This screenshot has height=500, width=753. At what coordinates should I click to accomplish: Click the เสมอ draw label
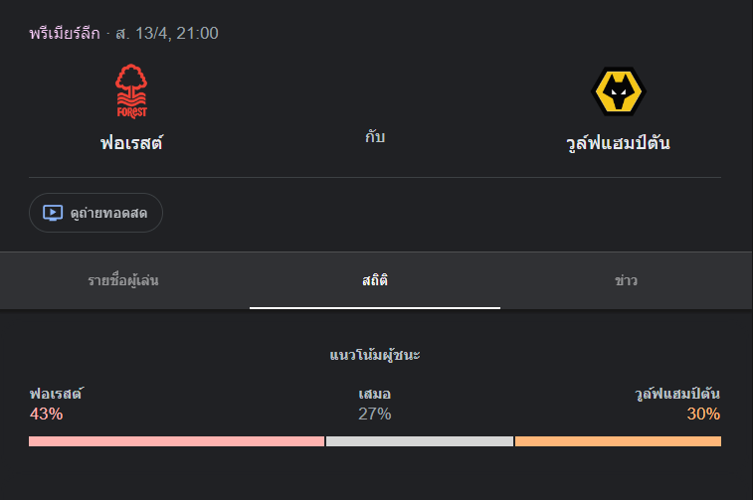[x=375, y=395]
